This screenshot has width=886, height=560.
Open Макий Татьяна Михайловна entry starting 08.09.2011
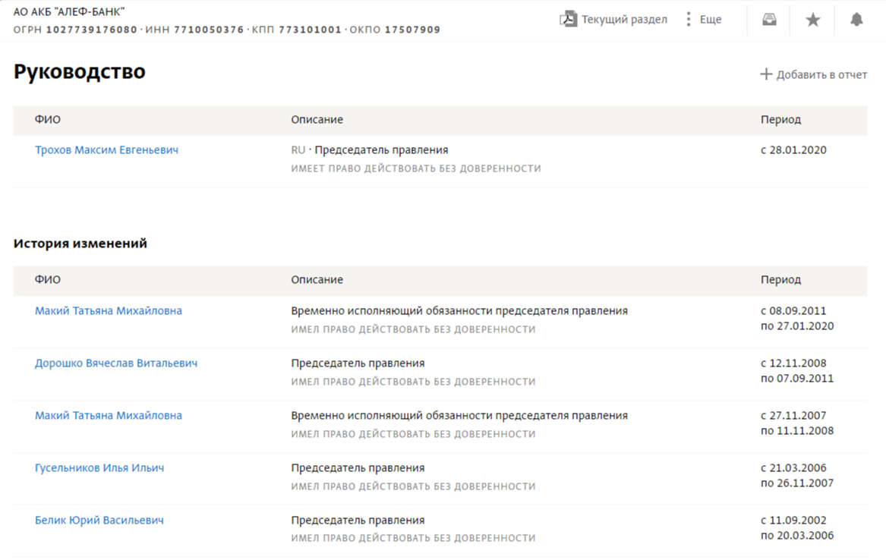109,311
